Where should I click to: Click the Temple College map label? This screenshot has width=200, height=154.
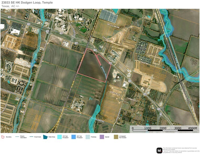76,21
